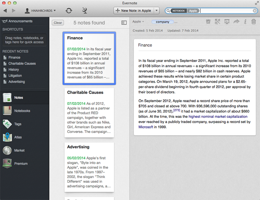This screenshot has width=260, height=200.
Task: Select the Finance note card
Action: 89,58
